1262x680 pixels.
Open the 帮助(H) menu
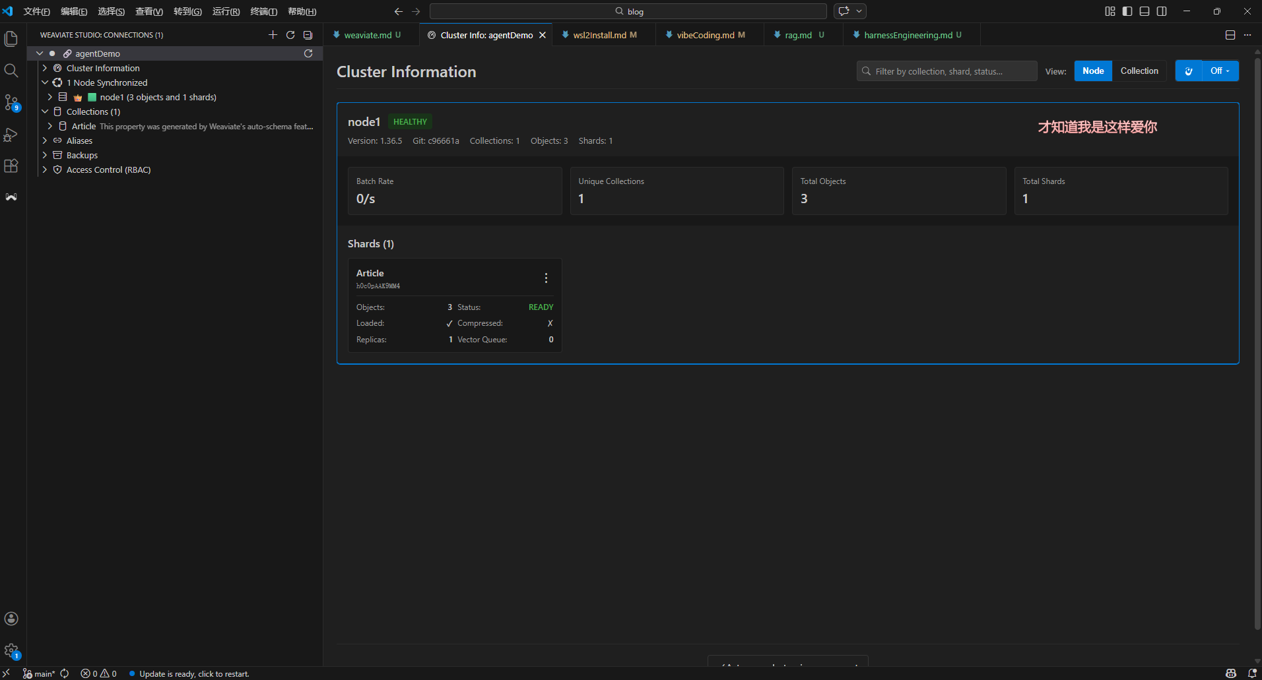click(x=302, y=11)
